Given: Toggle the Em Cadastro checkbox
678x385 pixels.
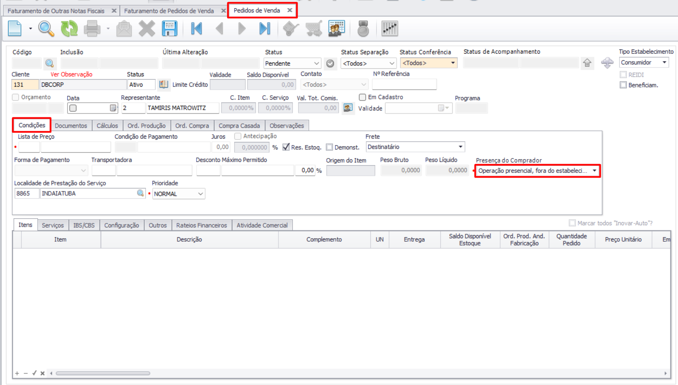Looking at the screenshot, I should [362, 97].
